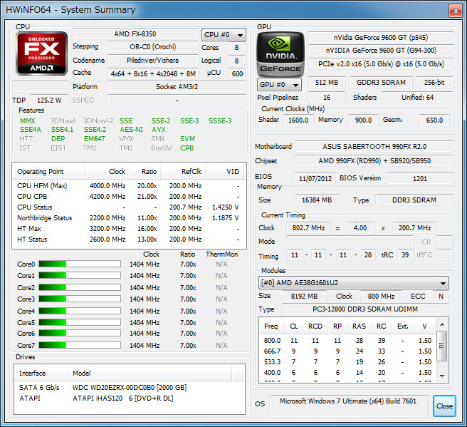The image size is (467, 427).
Task: Open the CPU #0 selector dropdown
Action: click(224, 35)
